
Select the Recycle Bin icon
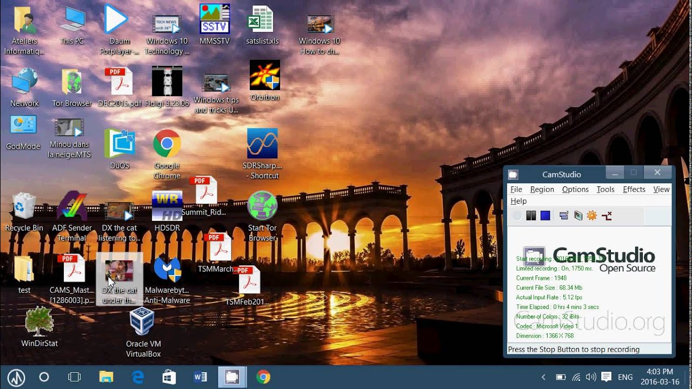[x=24, y=212]
